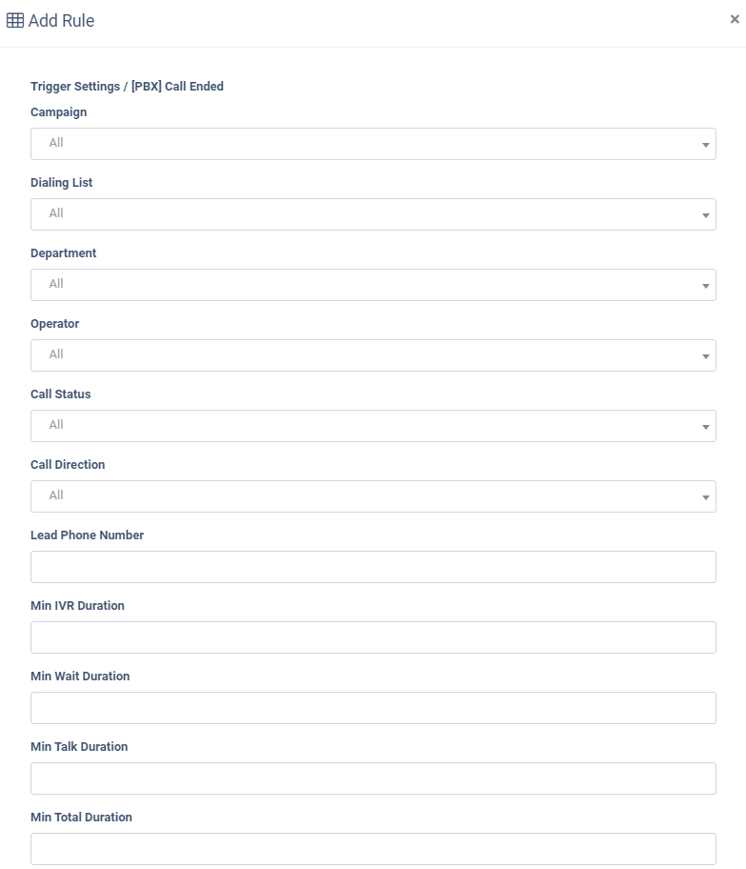Click the Department dropdown caret
This screenshot has height=869, width=746.
click(706, 286)
